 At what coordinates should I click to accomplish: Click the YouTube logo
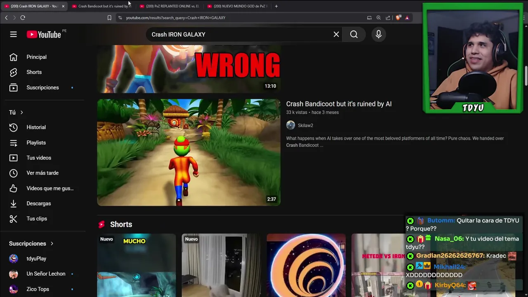(x=44, y=35)
